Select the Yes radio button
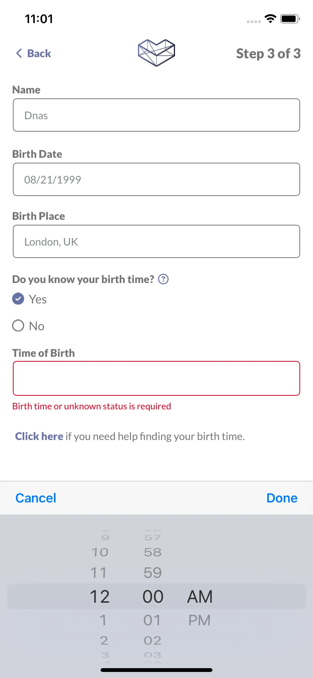Screen dimensions: 313x678 (18, 299)
